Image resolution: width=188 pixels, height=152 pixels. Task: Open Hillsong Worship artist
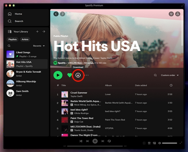point(26,83)
